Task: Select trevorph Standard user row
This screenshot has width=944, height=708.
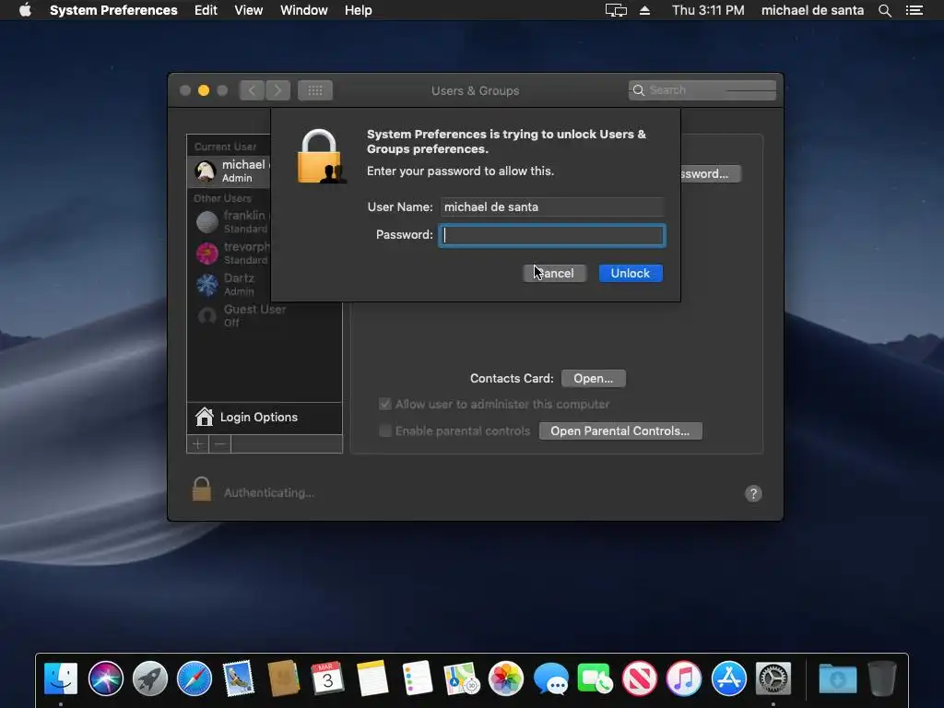Action: (229, 253)
